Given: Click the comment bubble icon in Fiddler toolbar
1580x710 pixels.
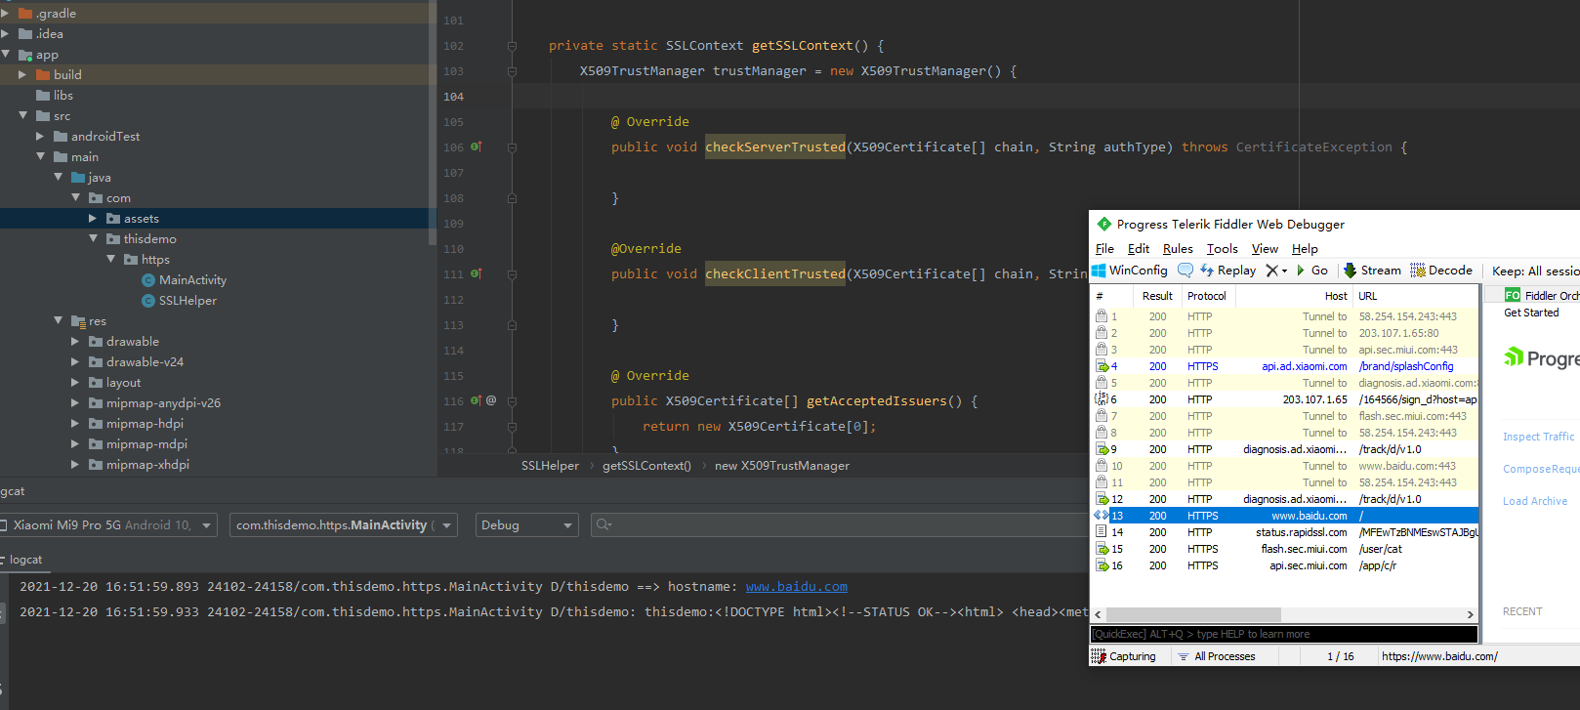Looking at the screenshot, I should [1185, 271].
